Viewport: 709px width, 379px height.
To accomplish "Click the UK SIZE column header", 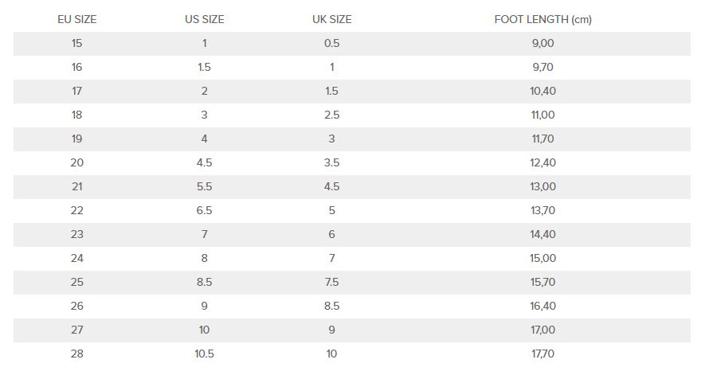I will click(331, 19).
